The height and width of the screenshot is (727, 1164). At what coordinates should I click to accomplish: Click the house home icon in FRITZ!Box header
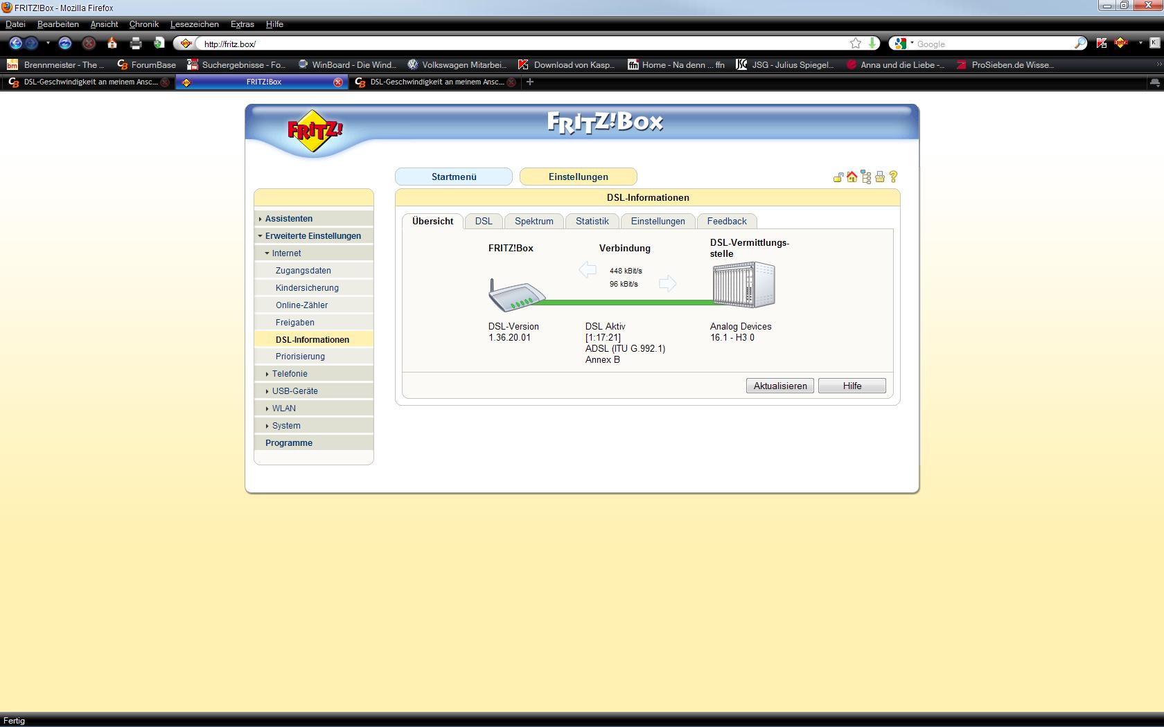tap(852, 177)
